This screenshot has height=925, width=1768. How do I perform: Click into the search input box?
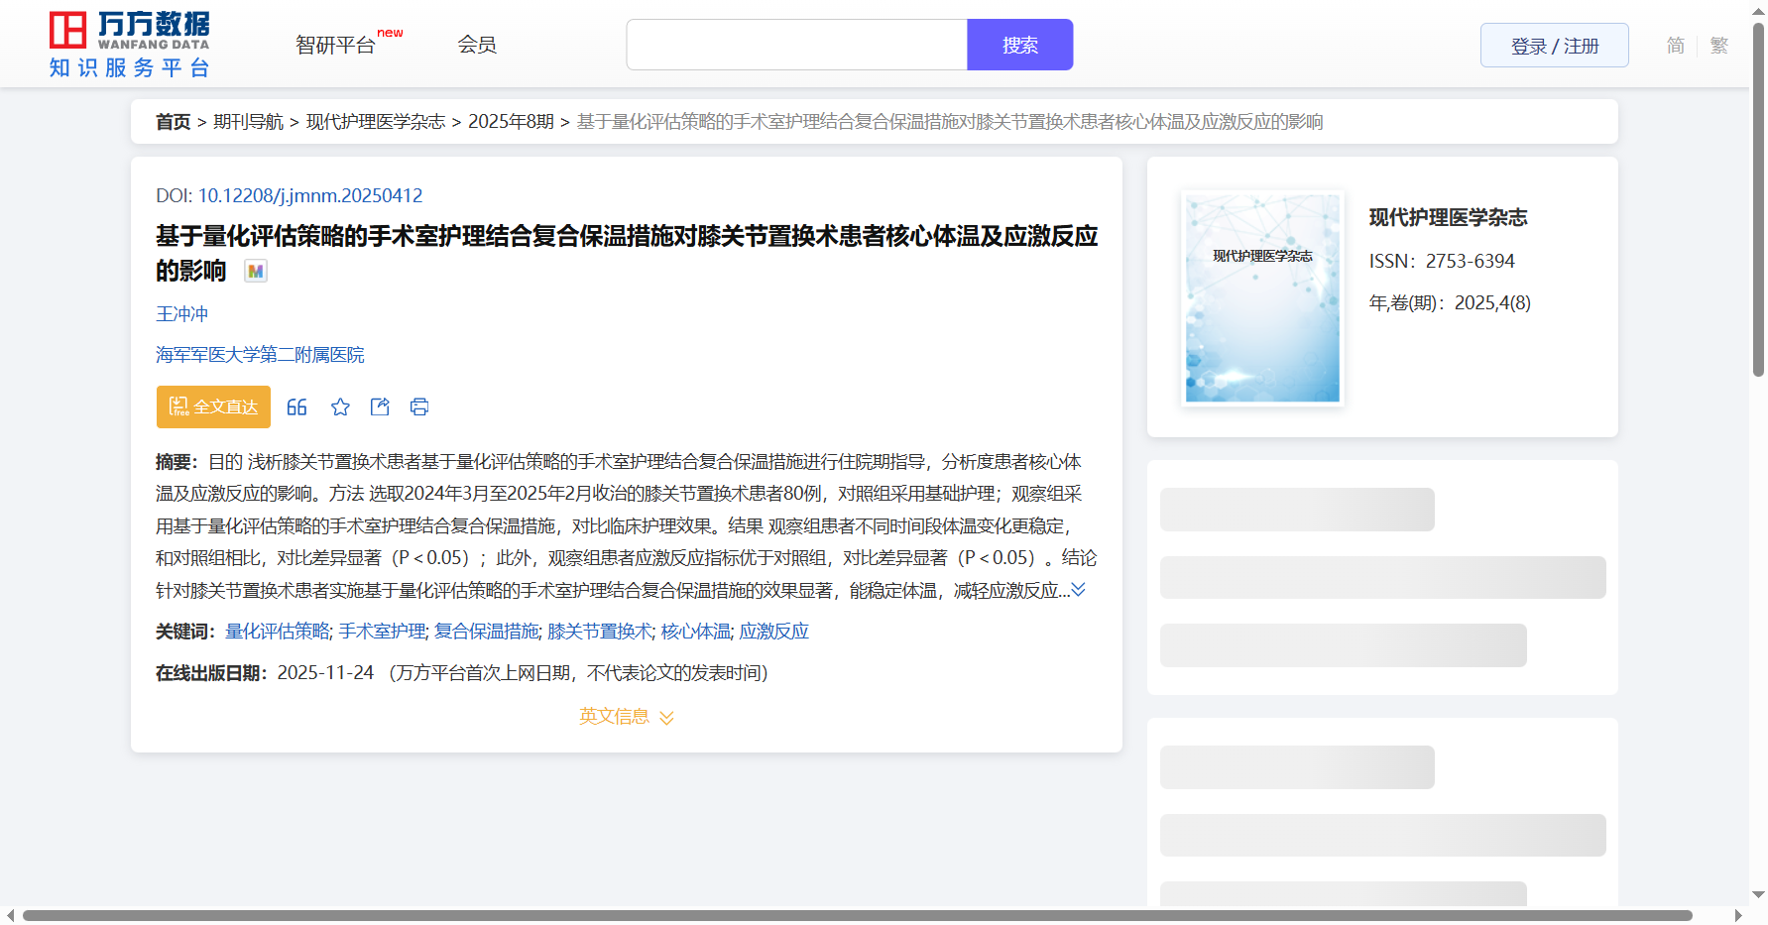point(796,45)
